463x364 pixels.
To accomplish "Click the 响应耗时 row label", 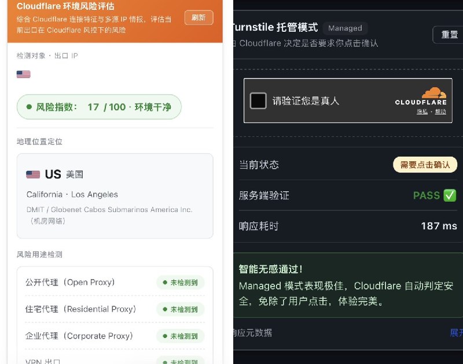I will pos(259,226).
